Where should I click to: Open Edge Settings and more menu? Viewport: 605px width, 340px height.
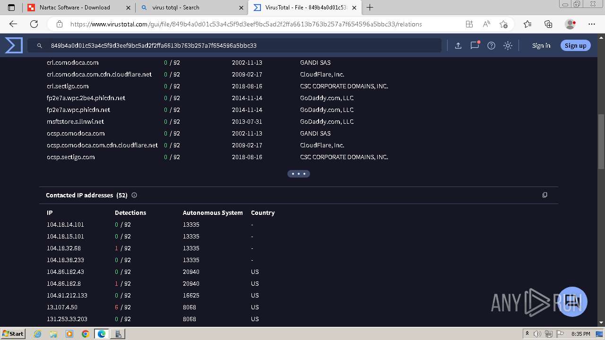tap(592, 24)
